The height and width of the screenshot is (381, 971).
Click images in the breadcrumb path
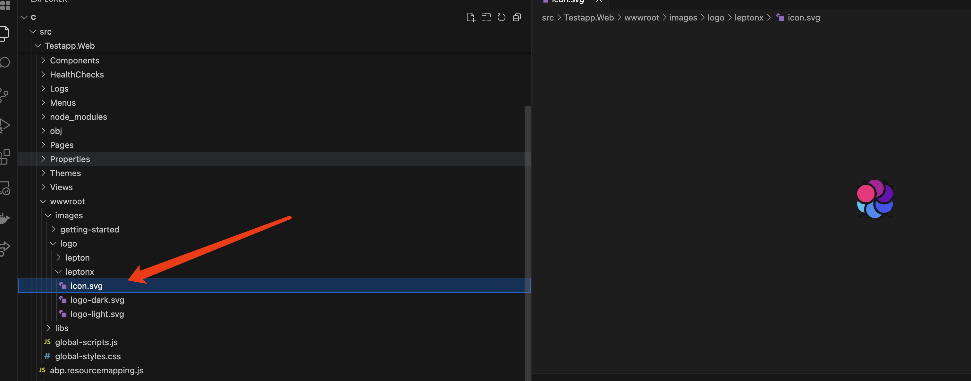pos(683,18)
